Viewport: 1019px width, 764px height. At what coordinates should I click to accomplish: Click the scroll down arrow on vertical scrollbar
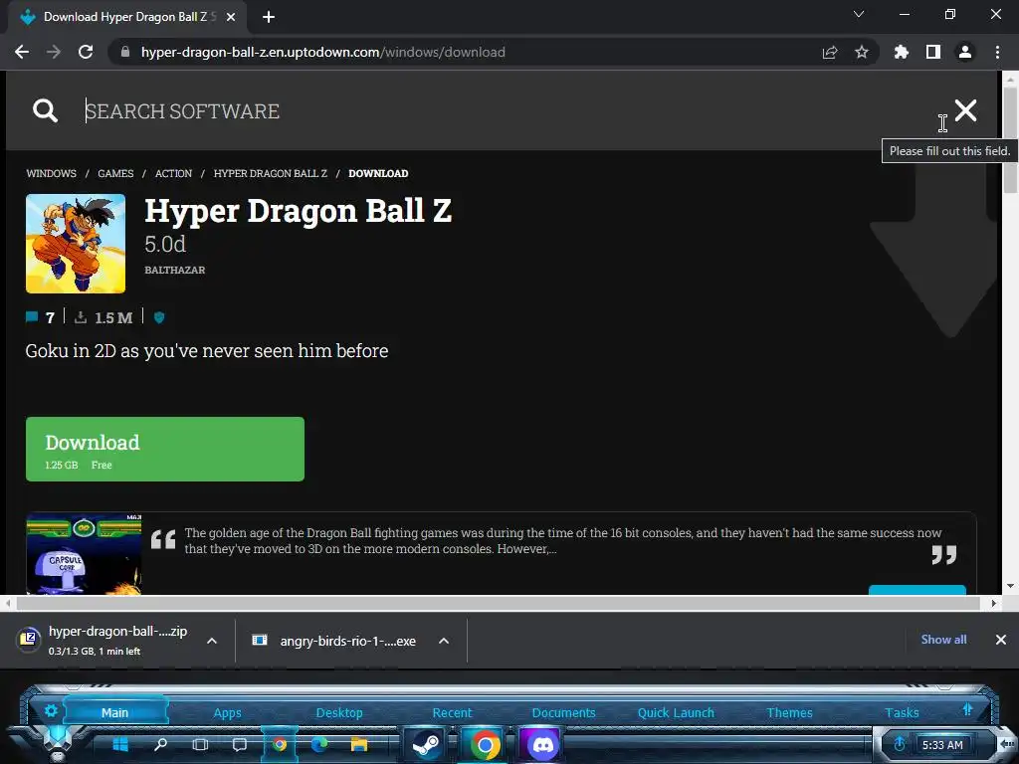click(x=1010, y=585)
